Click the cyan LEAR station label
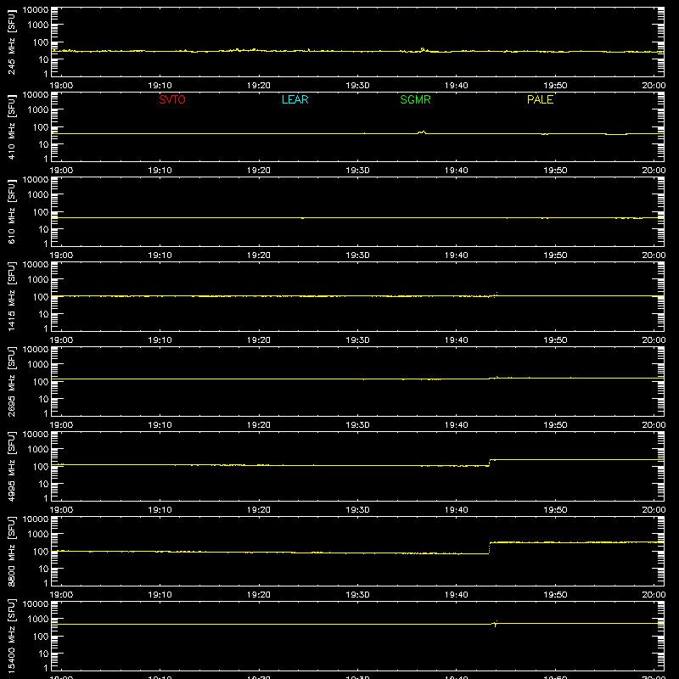The image size is (679, 679). click(x=295, y=99)
